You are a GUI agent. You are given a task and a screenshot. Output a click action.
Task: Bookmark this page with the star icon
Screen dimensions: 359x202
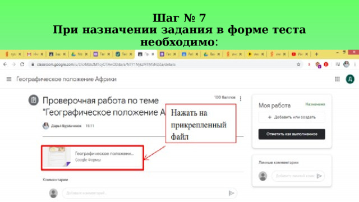point(298,65)
